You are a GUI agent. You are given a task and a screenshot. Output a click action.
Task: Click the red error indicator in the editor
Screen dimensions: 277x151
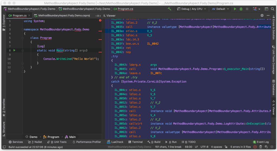100,21
